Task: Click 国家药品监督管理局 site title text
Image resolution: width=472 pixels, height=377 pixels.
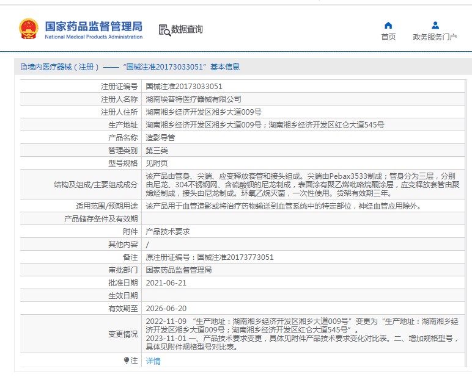Action: (93, 26)
